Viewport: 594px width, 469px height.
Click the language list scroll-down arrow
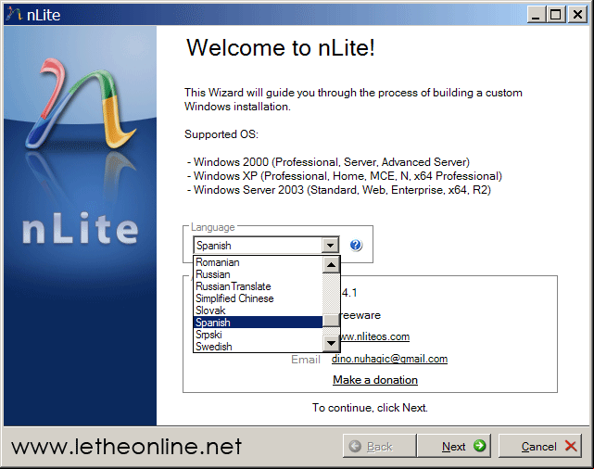pos(331,343)
